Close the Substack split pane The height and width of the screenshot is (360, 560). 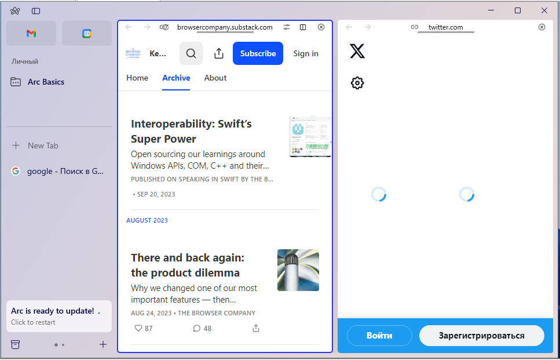pos(321,27)
